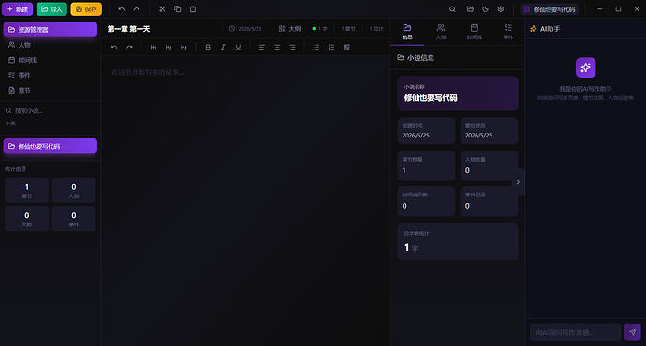This screenshot has width=646, height=346.
Task: Toggle dark mode with the moon icon
Action: click(x=485, y=9)
